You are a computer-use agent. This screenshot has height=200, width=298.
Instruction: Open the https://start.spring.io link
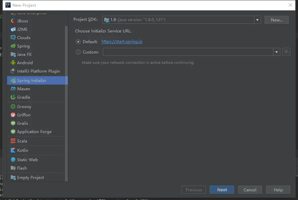point(122,41)
